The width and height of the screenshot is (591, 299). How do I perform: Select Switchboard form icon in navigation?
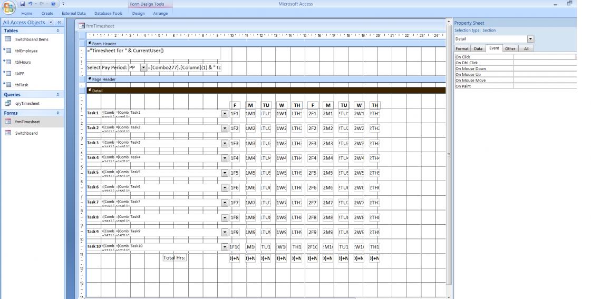(8, 133)
